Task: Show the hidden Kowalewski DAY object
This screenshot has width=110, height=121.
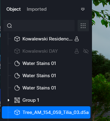Action: pyautogui.click(x=86, y=51)
